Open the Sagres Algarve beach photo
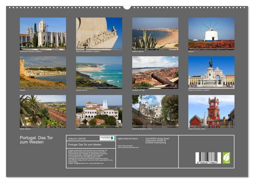This screenshot has width=254, height=183. 155,33
